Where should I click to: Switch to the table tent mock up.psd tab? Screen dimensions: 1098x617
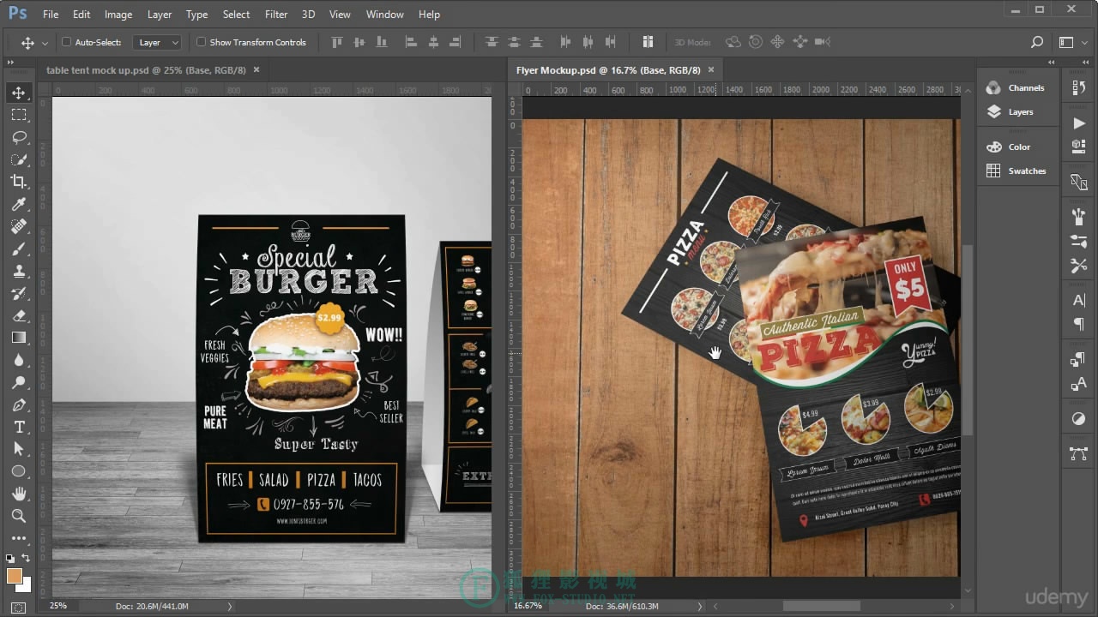[x=146, y=70]
